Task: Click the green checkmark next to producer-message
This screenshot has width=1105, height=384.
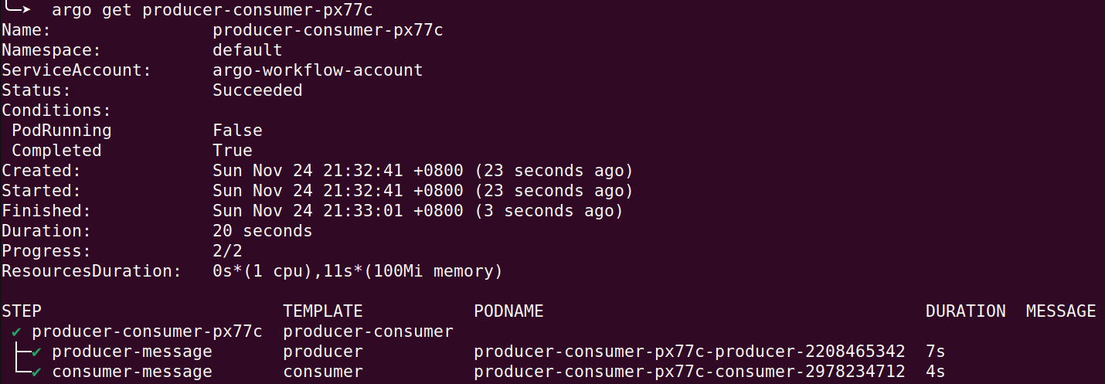Action: (36, 352)
